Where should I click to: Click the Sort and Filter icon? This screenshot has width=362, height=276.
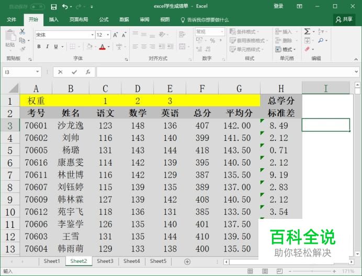tap(321, 31)
